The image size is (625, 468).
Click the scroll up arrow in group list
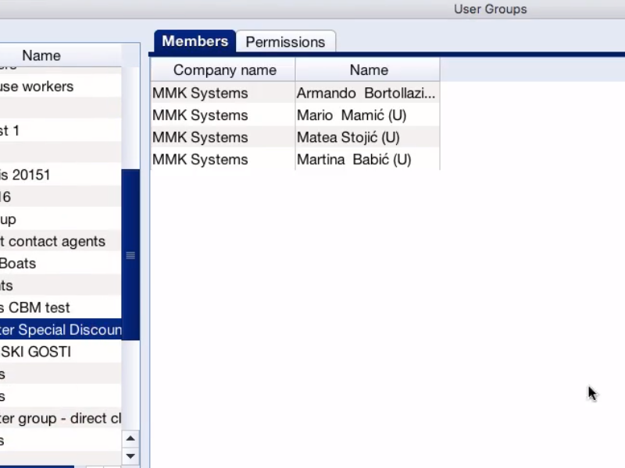pos(130,438)
